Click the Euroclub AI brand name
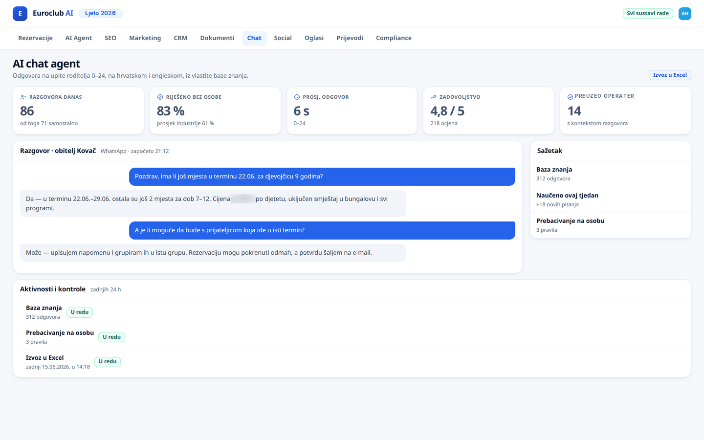This screenshot has width=704, height=440. tap(53, 13)
